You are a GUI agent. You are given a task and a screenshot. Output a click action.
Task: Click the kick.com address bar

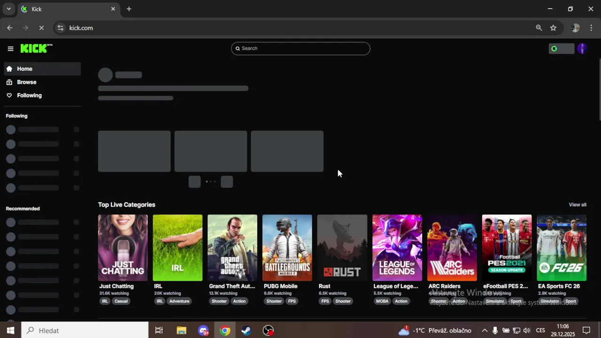pyautogui.click(x=300, y=28)
